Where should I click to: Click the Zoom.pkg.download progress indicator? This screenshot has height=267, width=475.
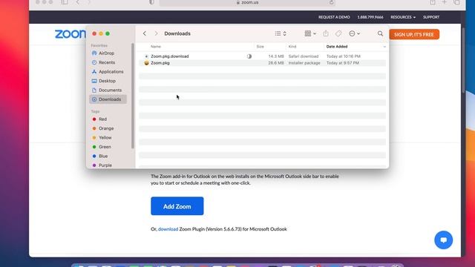249,56
